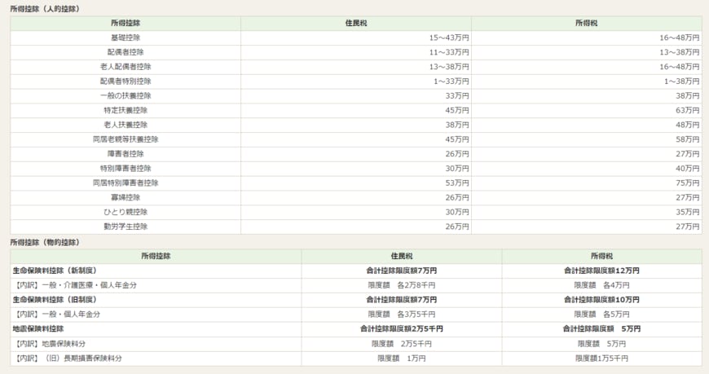
Task: Select the 配偶者特別控除 row label
Action: pos(126,81)
